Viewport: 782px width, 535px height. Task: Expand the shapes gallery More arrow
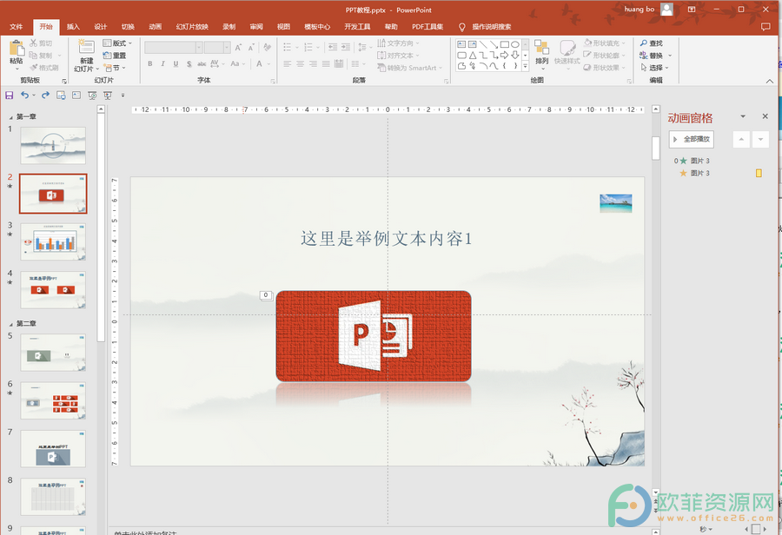(x=525, y=66)
